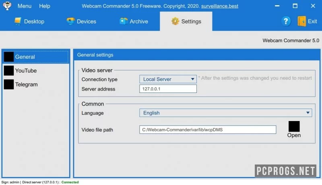This screenshot has height=185, width=322.
Task: Switch to the Devices tab
Action: [82, 21]
